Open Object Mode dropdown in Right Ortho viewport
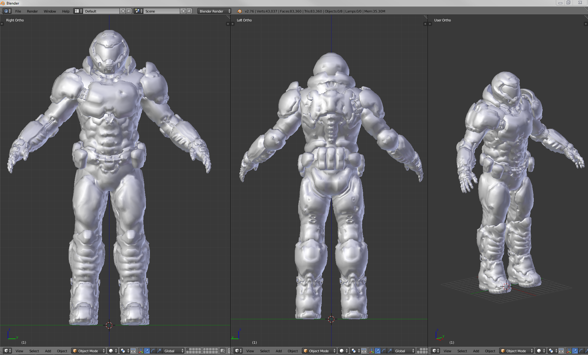 coord(89,351)
